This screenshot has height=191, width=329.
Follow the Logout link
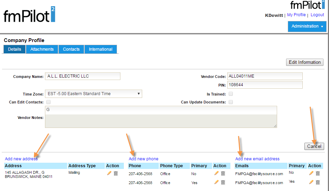317,15
